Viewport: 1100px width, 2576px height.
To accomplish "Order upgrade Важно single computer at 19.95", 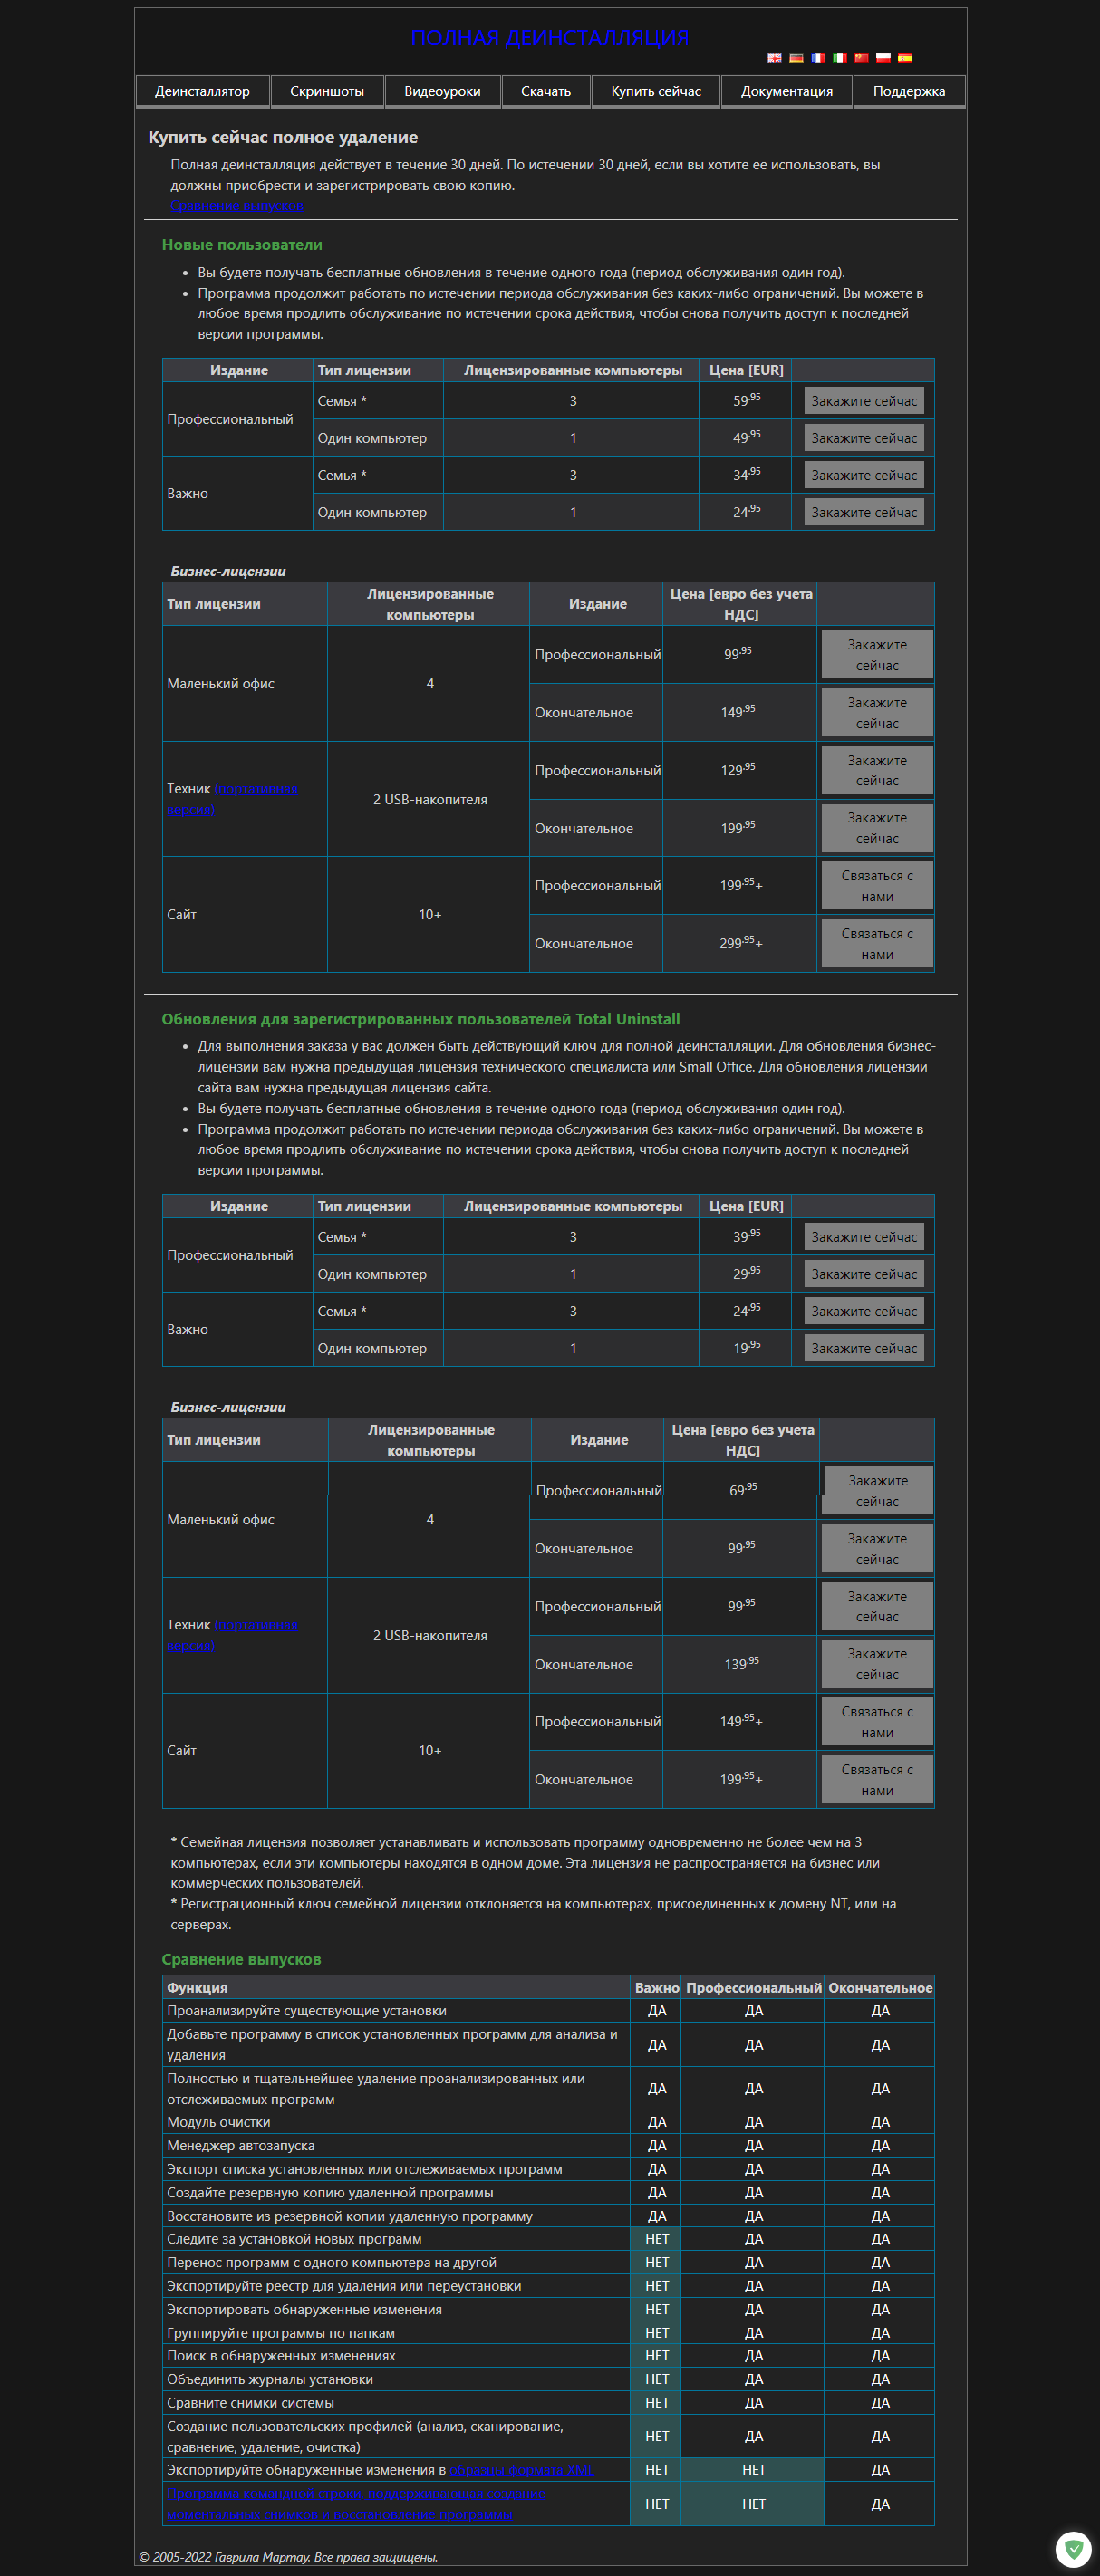I will click(x=864, y=1348).
